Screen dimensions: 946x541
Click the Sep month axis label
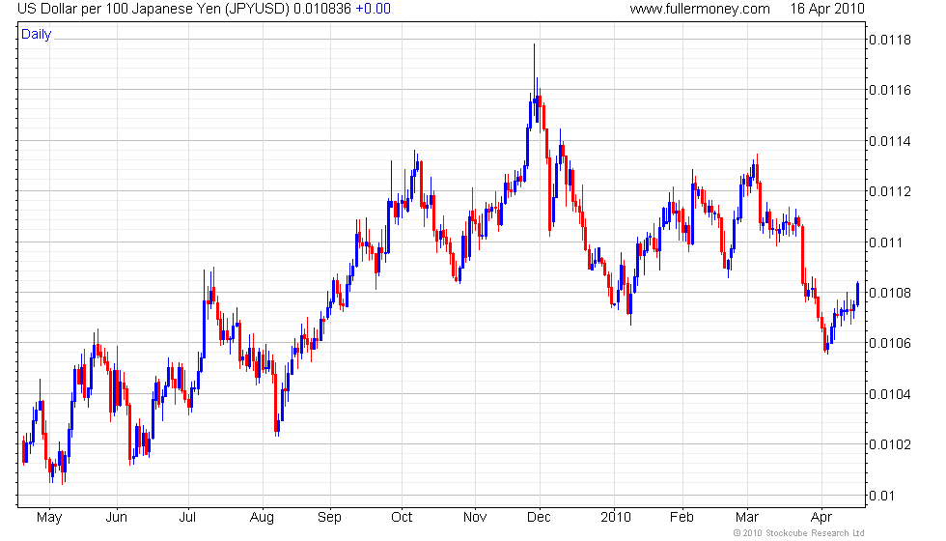(329, 518)
